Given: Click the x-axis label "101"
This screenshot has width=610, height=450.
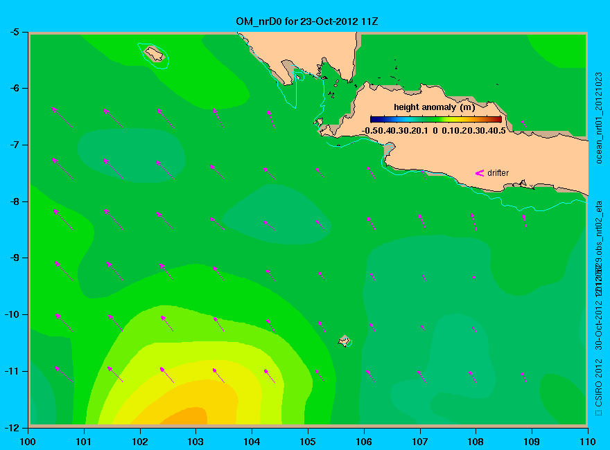Looking at the screenshot, I should click(x=84, y=442).
